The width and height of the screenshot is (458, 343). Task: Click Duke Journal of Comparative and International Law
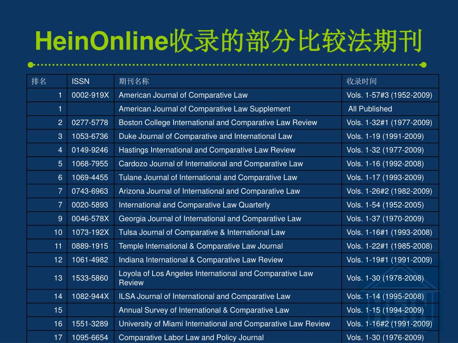click(x=205, y=136)
